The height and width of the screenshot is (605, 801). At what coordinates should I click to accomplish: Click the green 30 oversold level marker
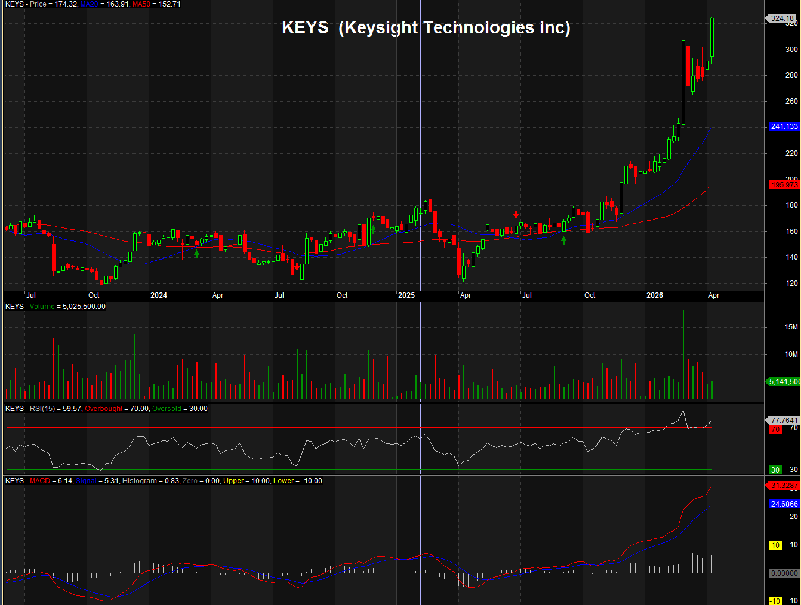click(x=775, y=470)
